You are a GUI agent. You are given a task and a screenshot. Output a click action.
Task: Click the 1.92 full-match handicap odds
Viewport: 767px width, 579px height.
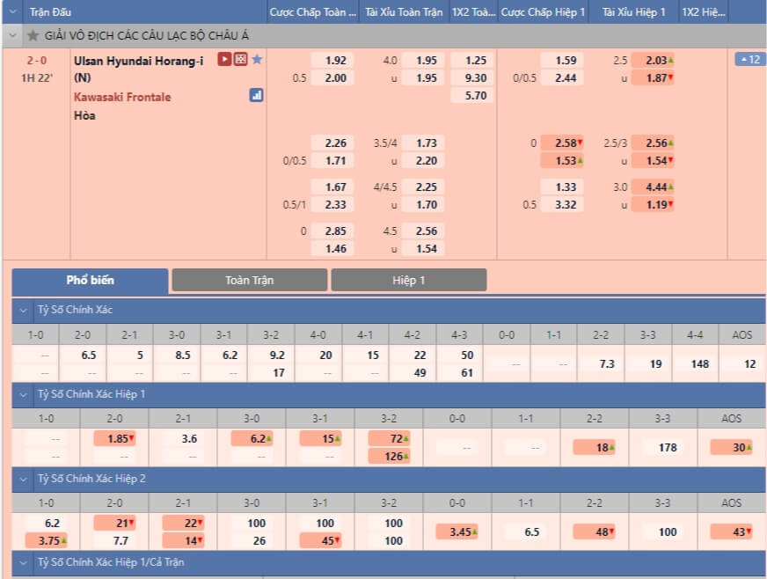[x=335, y=61]
